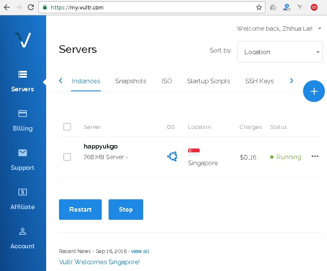Viewport: 327px width, 271px height.
Task: Open Account via the person icon
Action: pyautogui.click(x=23, y=231)
